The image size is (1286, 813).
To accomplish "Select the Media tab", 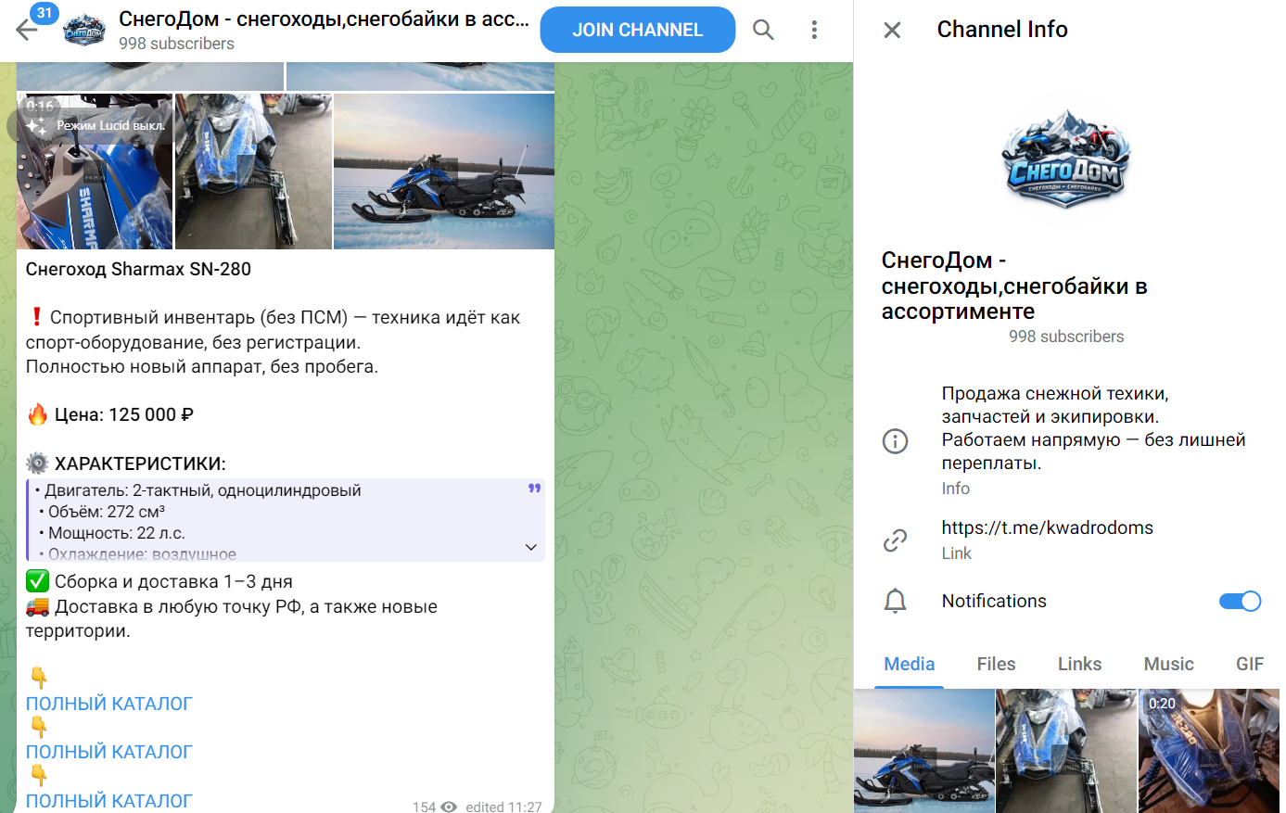I will click(909, 664).
